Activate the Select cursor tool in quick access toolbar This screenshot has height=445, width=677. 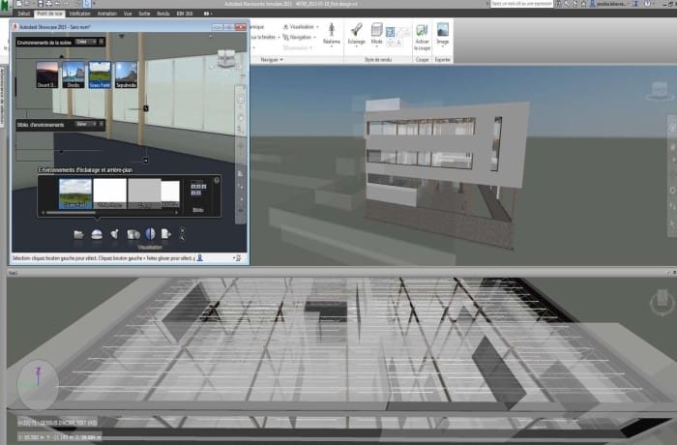pyautogui.click(x=87, y=4)
